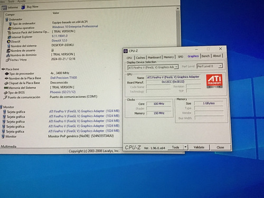Click the ATI Radeon logo
The height and width of the screenshot is (198, 264).
coord(214,81)
